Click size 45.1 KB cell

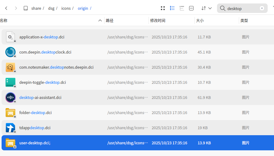(204, 52)
